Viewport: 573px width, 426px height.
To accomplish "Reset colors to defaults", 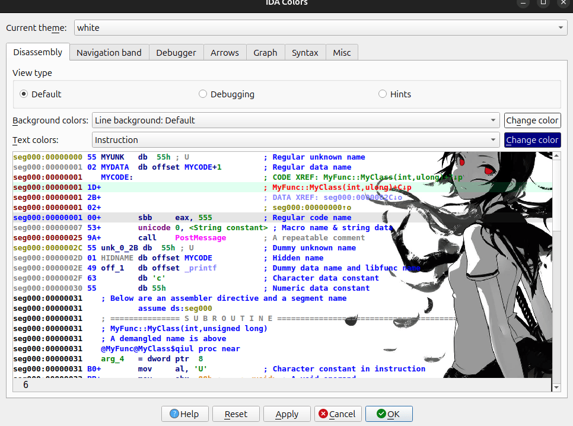I will coord(235,414).
